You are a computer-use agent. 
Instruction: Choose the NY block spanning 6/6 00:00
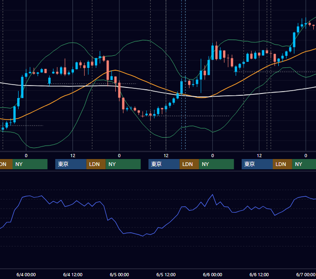[217, 164]
